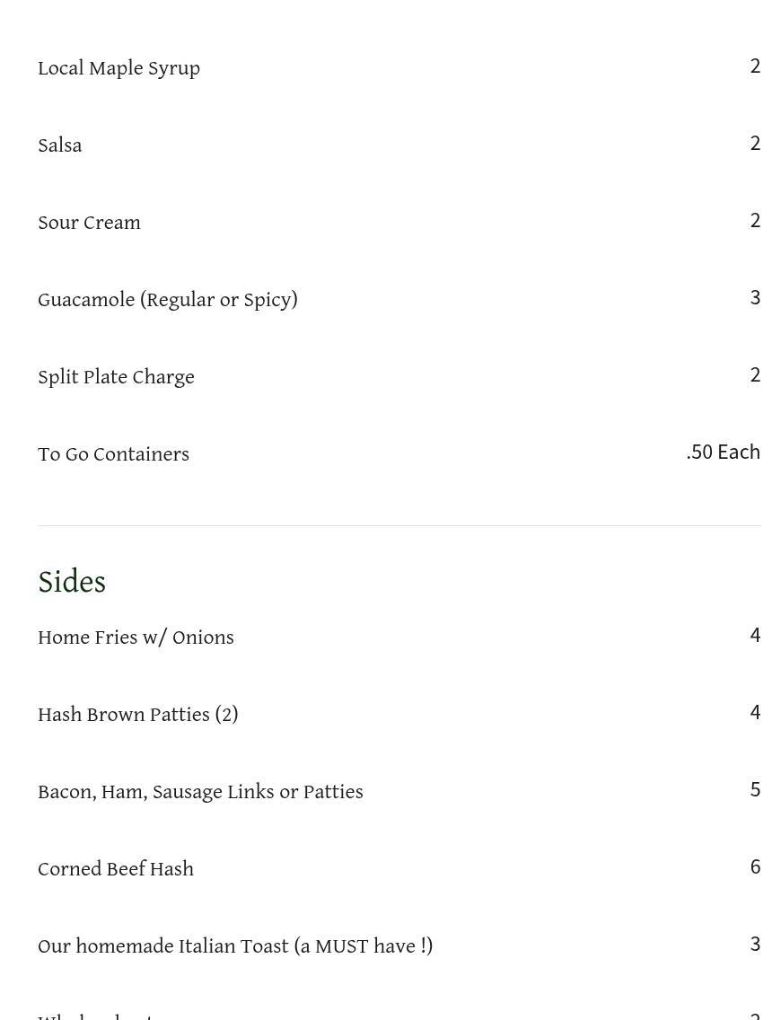Select Home Fries w/ Onions
This screenshot has height=1020, width=781.
[136, 637]
